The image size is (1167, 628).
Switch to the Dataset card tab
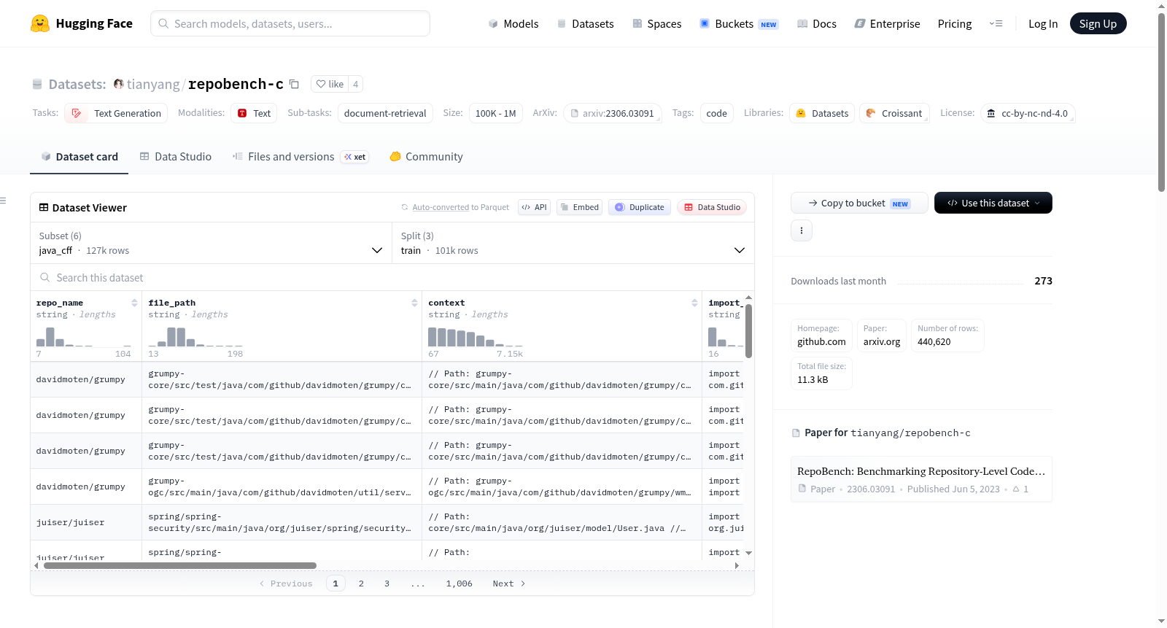(80, 156)
